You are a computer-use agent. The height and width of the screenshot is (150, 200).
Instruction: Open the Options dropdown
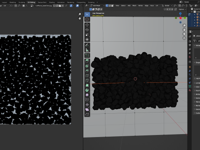pos(182,9)
